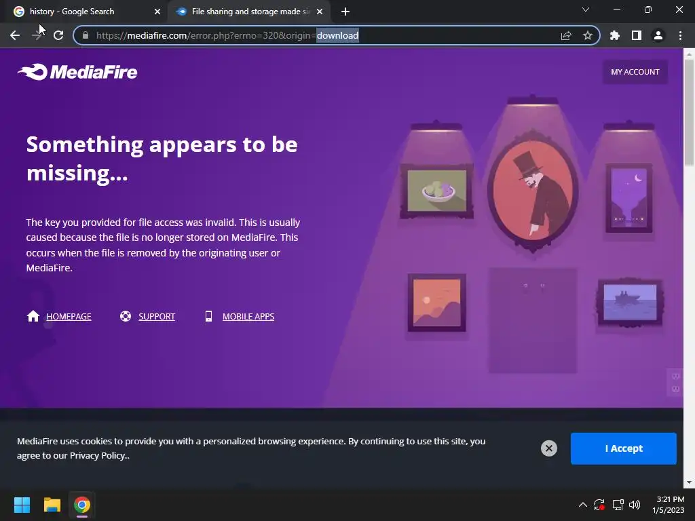Minimize the Chrome window

tap(616, 9)
